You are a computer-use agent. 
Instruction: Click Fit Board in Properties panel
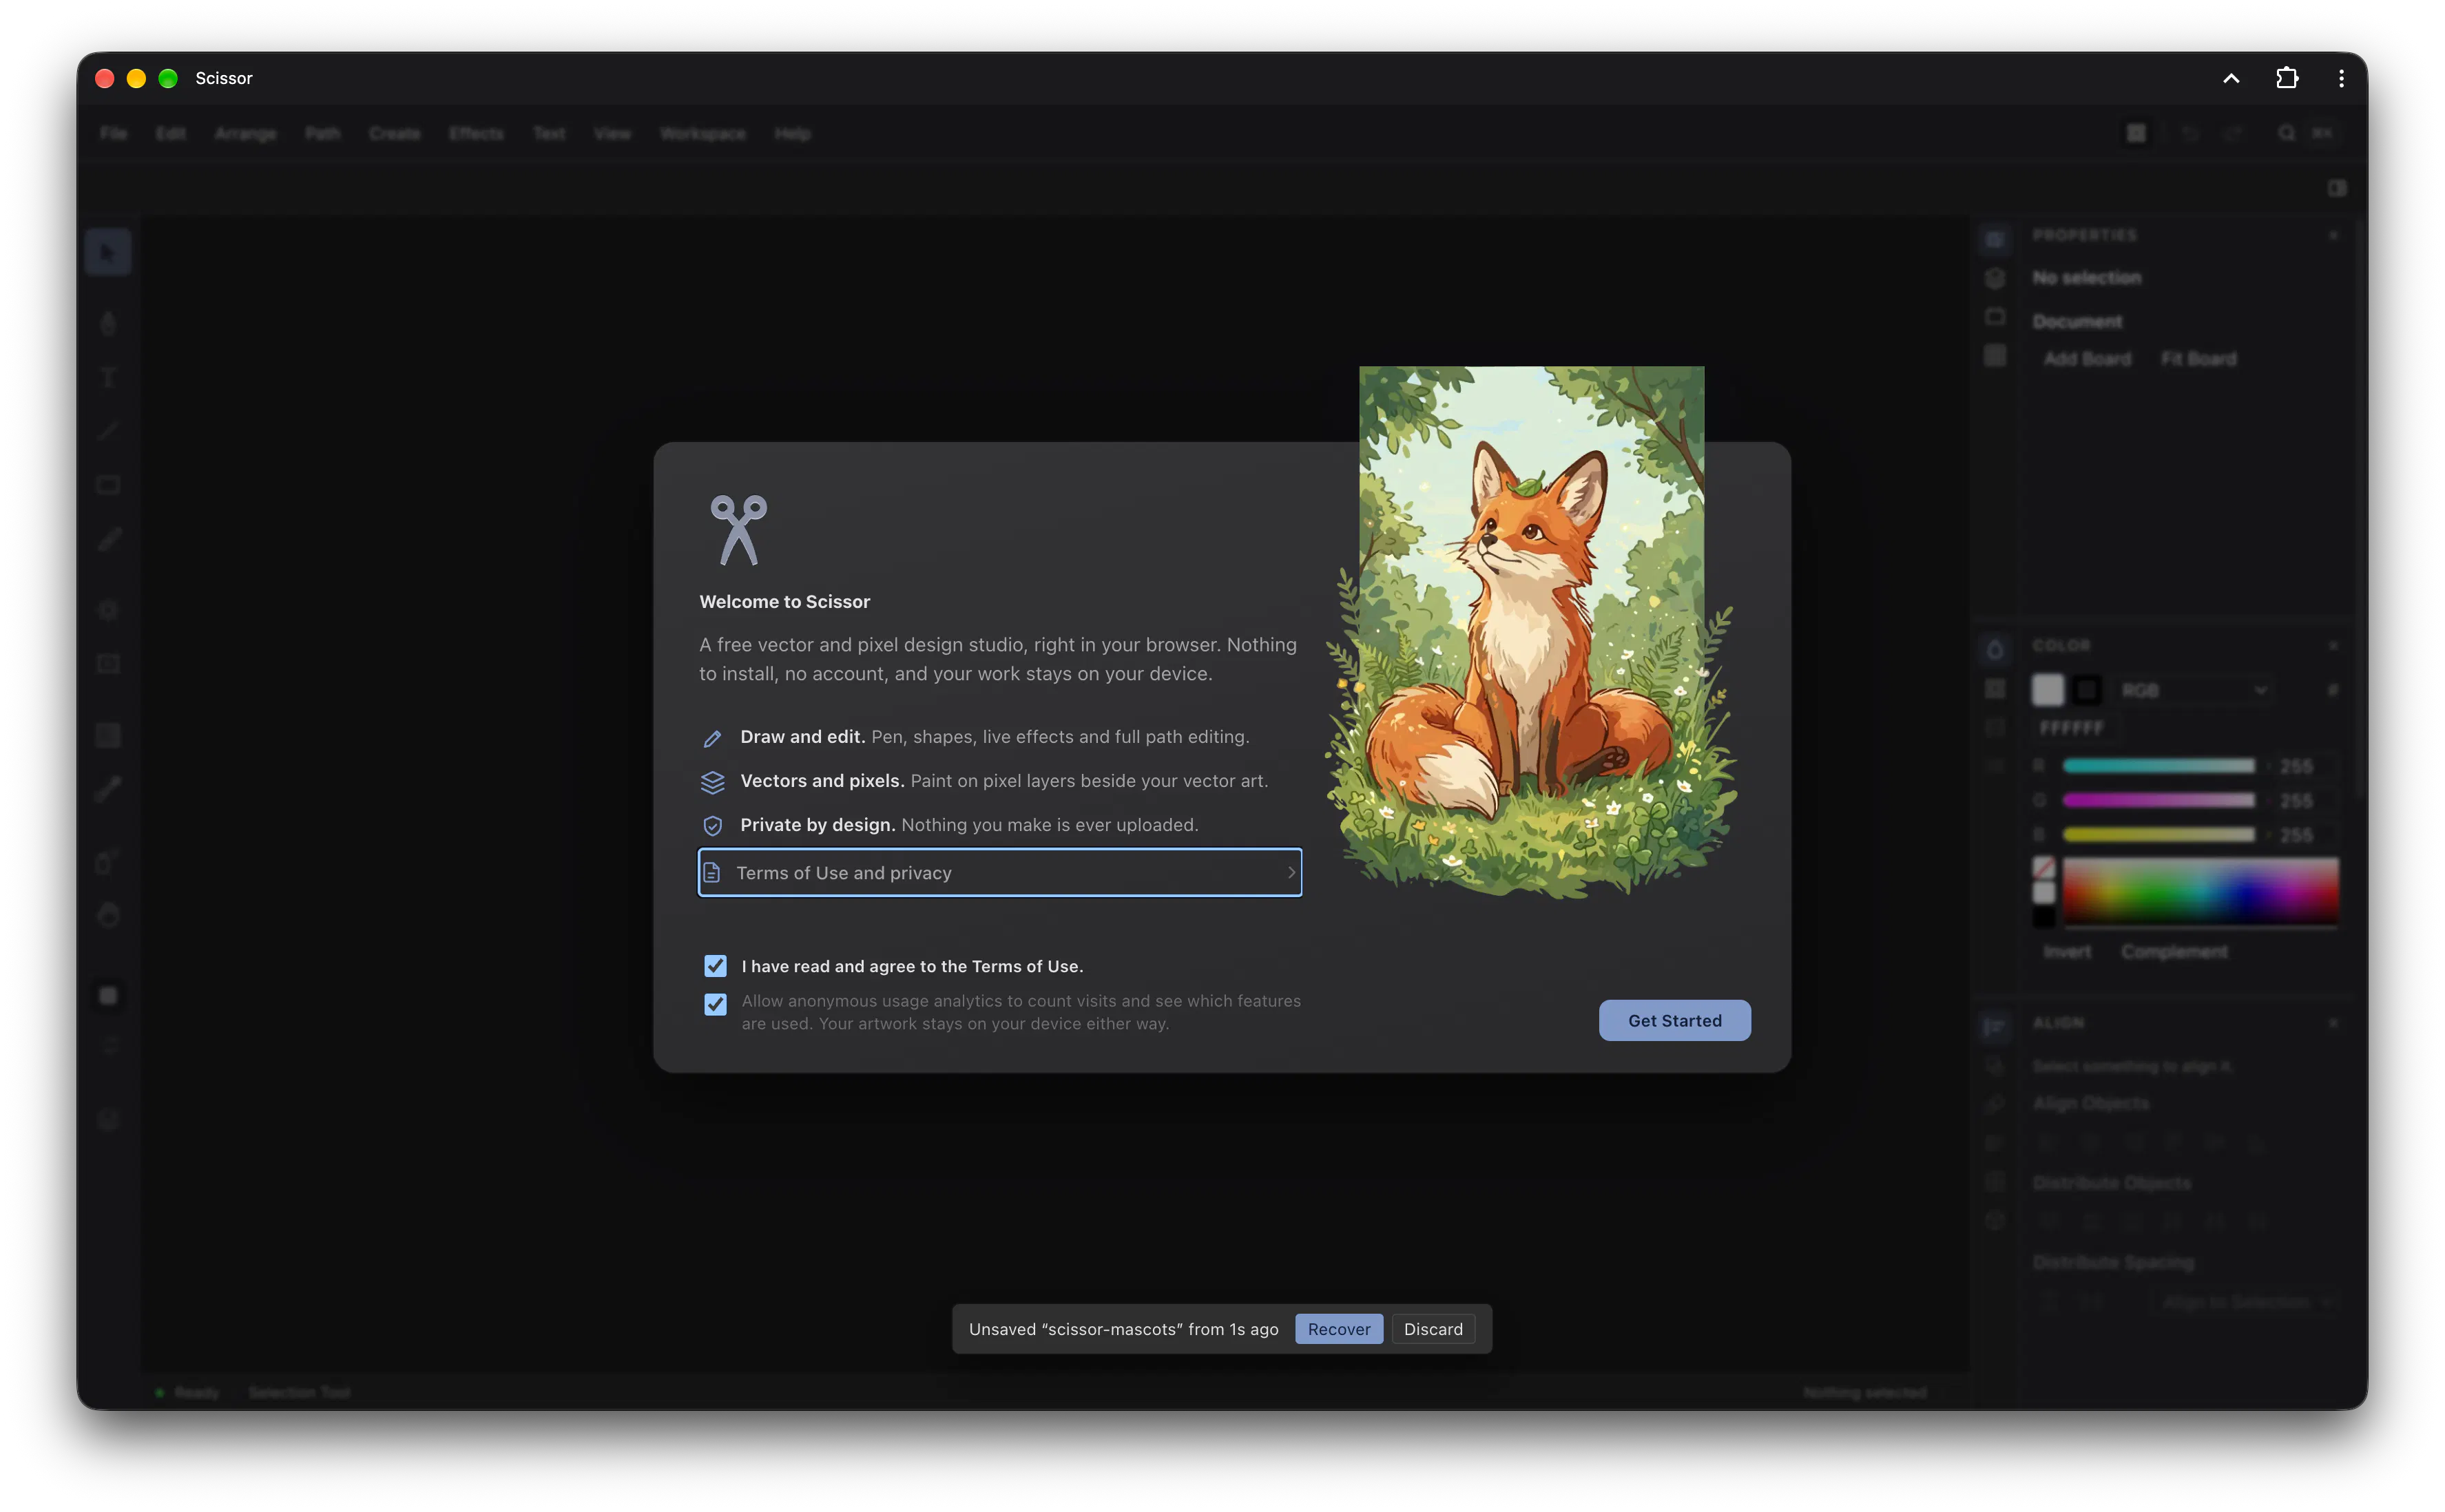pyautogui.click(x=2198, y=359)
